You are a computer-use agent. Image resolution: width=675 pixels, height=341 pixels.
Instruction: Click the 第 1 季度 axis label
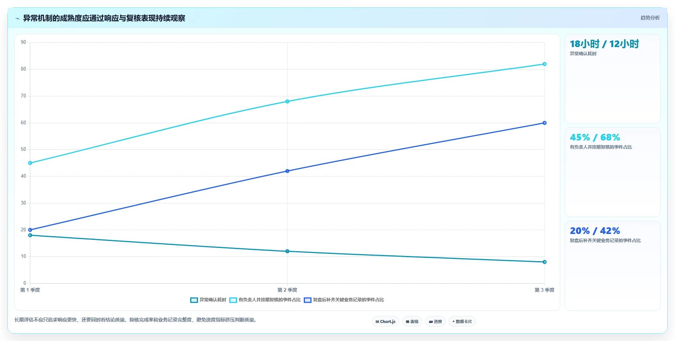30,290
